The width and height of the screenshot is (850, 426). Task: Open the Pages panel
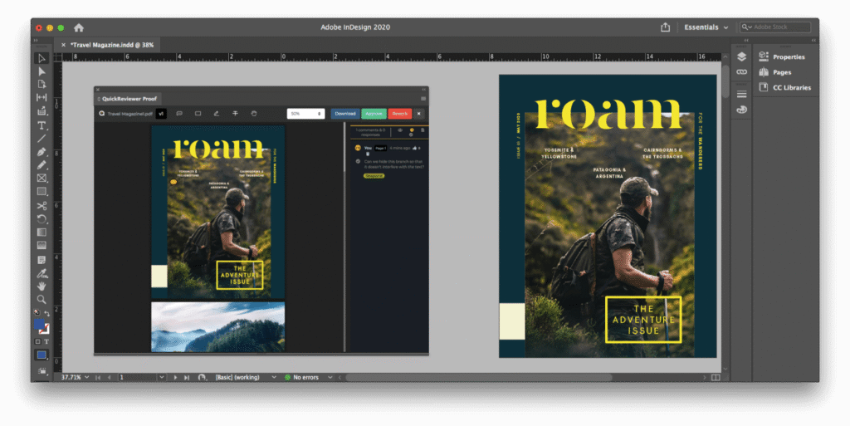pos(781,72)
